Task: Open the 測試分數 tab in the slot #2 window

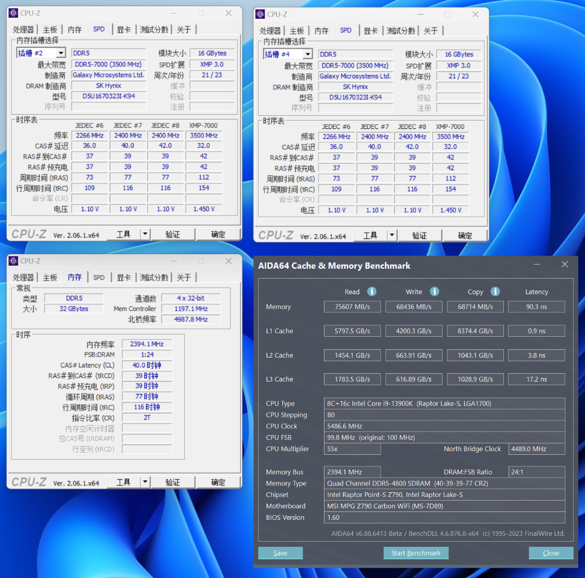Action: pyautogui.click(x=154, y=30)
